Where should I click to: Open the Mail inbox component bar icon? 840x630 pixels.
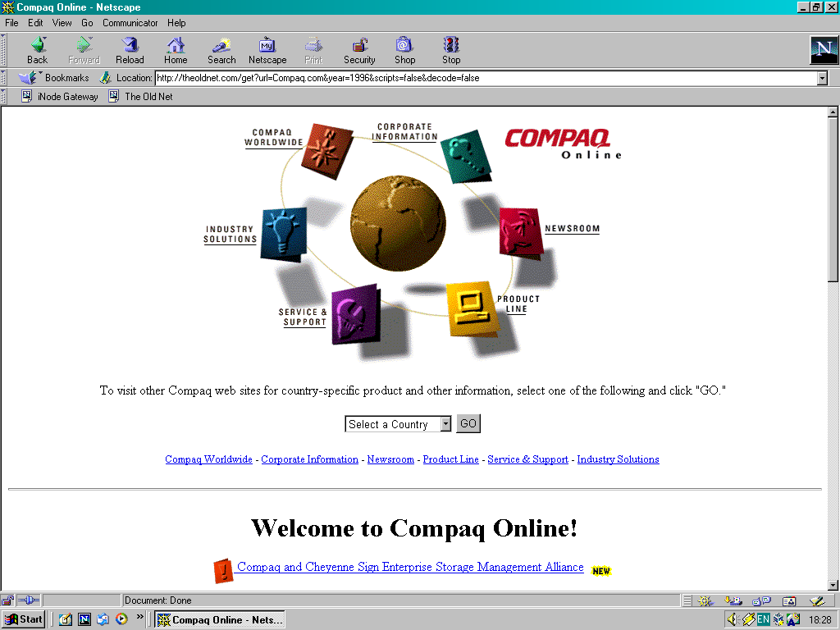click(733, 601)
